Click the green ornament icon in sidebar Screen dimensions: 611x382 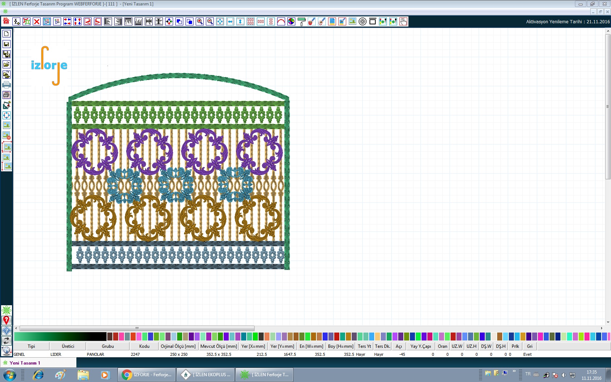7,310
